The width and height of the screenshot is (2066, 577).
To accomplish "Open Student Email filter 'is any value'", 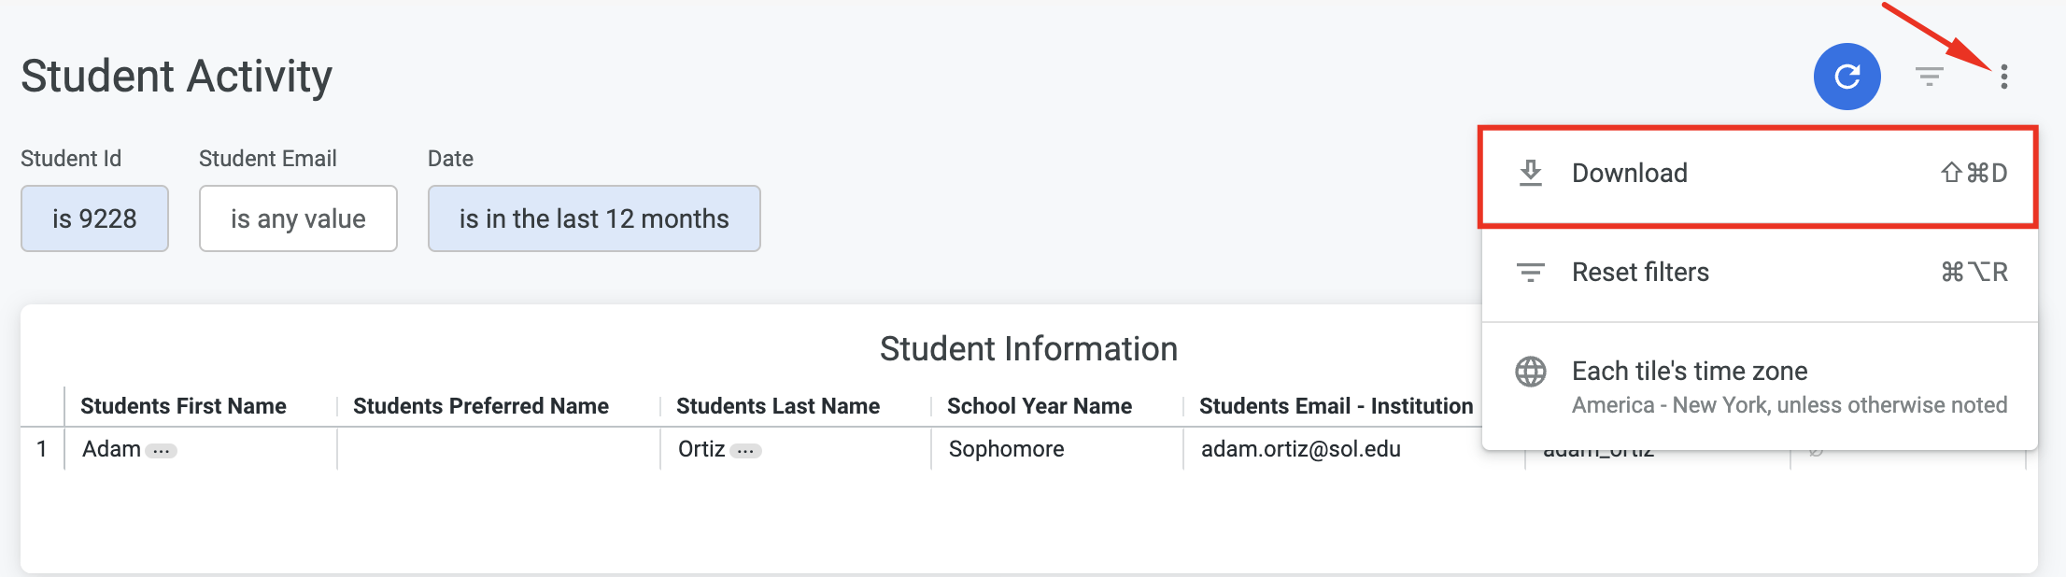I will (298, 218).
